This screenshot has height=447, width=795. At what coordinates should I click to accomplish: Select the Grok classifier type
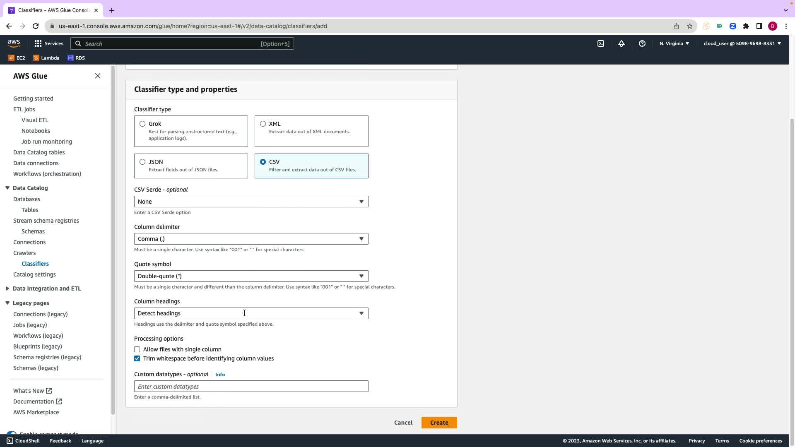142,124
